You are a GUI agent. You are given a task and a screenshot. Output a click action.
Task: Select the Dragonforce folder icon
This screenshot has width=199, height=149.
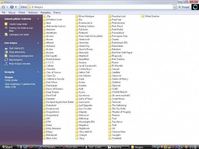(44, 112)
